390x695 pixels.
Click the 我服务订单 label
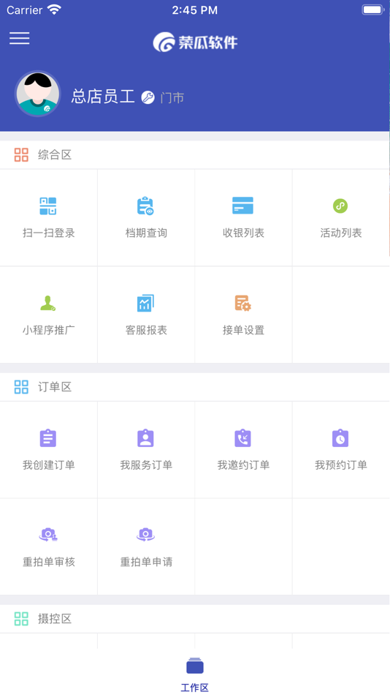(146, 465)
